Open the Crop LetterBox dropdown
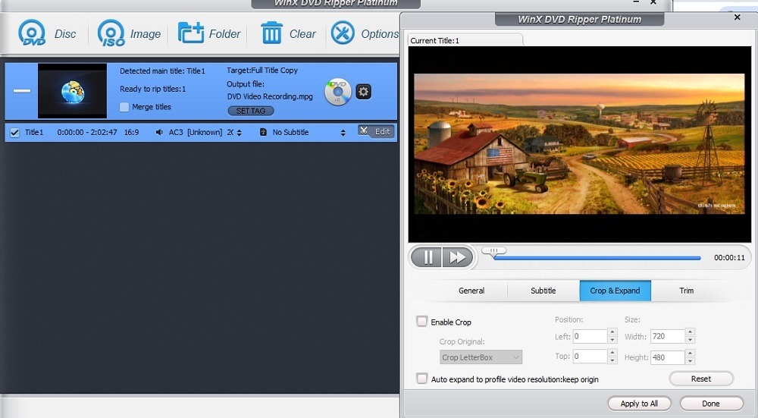758x418 pixels. 481,357
